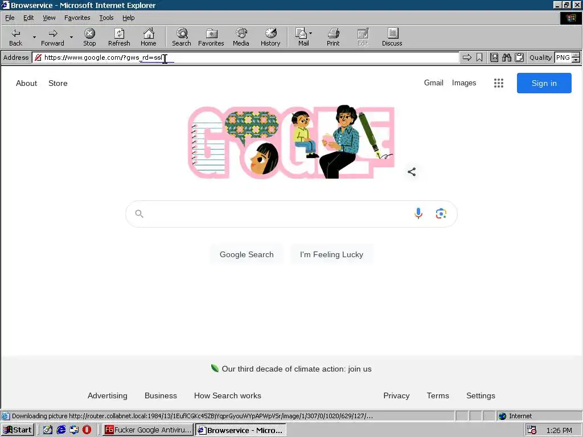Open the Favorites menu
Image resolution: width=583 pixels, height=437 pixels.
point(77,18)
